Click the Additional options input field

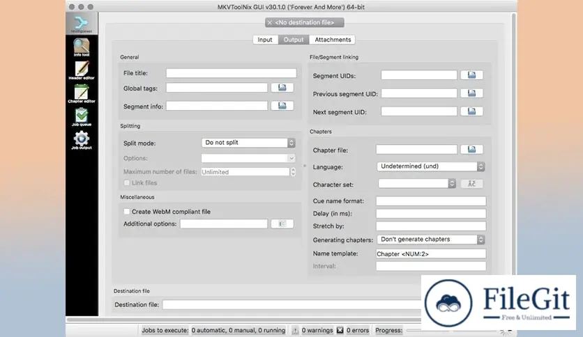[x=224, y=224]
